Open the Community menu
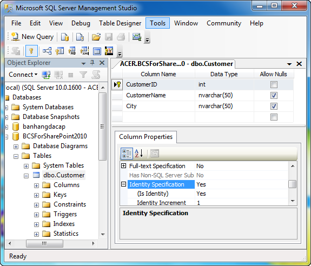 pyautogui.click(x=224, y=23)
